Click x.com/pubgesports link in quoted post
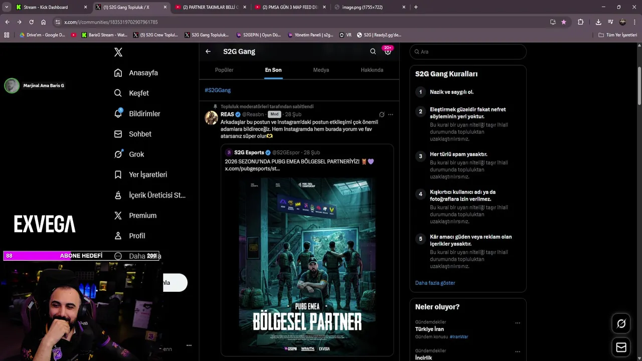 [252, 168]
